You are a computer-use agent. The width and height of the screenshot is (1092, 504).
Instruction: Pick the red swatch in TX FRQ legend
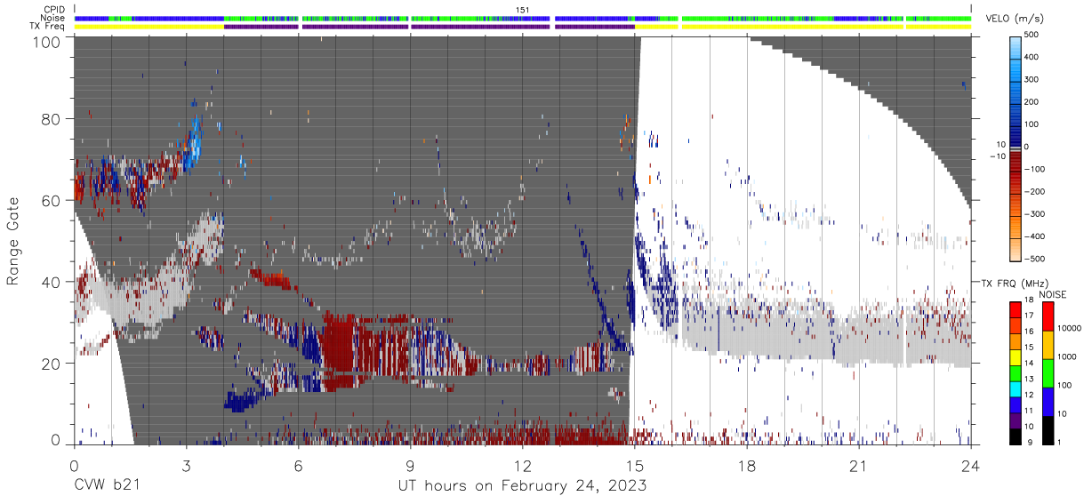click(x=1016, y=310)
